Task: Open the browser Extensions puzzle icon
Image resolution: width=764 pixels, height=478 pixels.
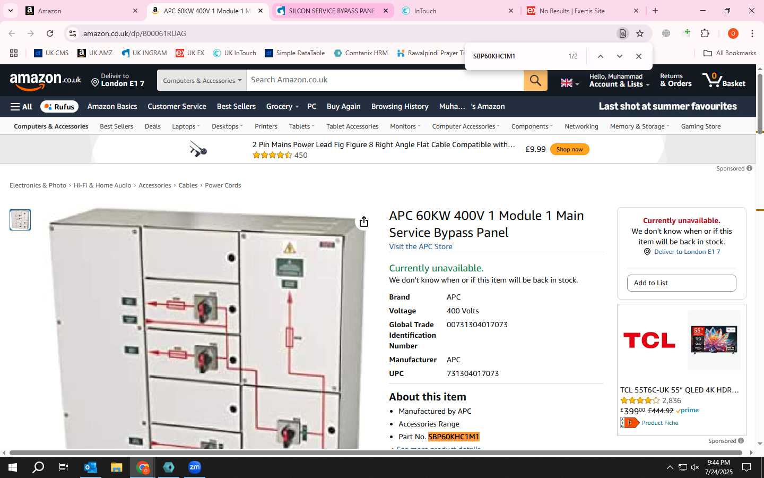Action: pyautogui.click(x=705, y=33)
